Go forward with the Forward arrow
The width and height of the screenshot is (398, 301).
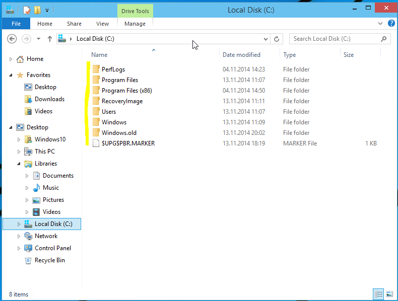point(26,39)
